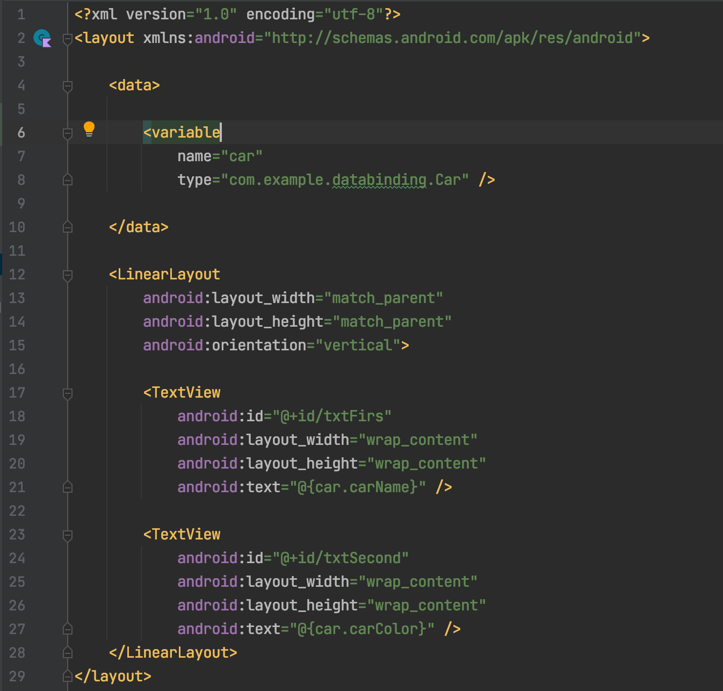
Task: Click the fold-end marker at line 10
Action: [67, 226]
